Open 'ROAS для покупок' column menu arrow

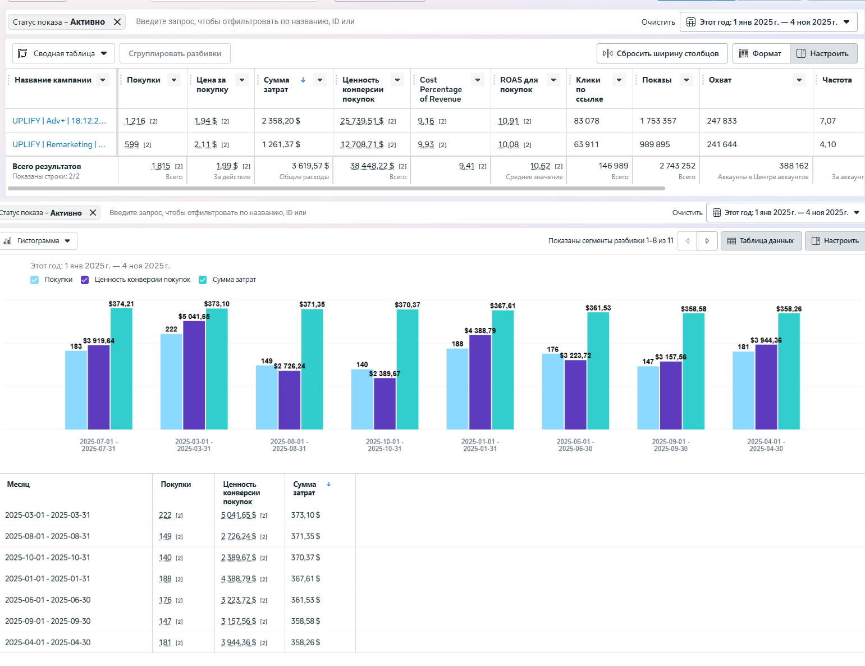553,80
